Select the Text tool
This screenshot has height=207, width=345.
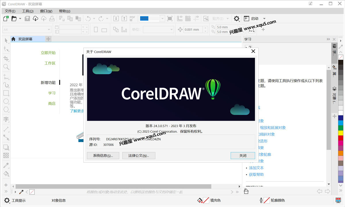click(6, 119)
